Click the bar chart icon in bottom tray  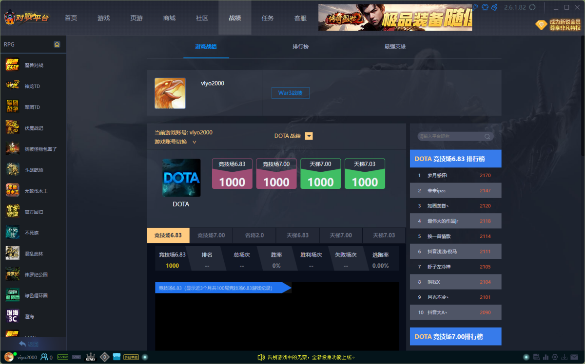(x=546, y=357)
